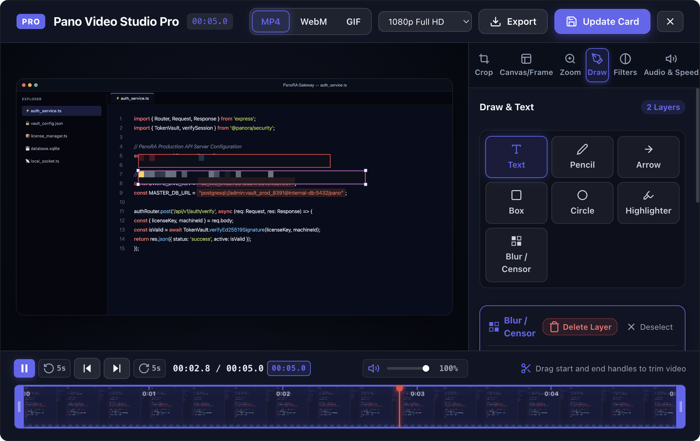Select the Text drawing tool

[x=516, y=157]
